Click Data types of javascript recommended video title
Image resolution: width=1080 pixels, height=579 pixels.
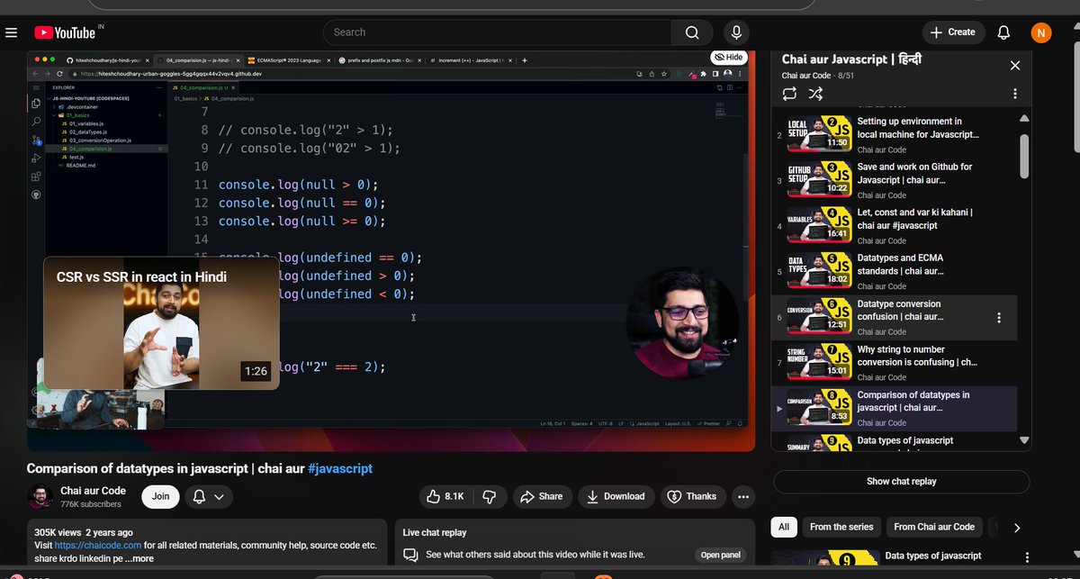coord(933,556)
